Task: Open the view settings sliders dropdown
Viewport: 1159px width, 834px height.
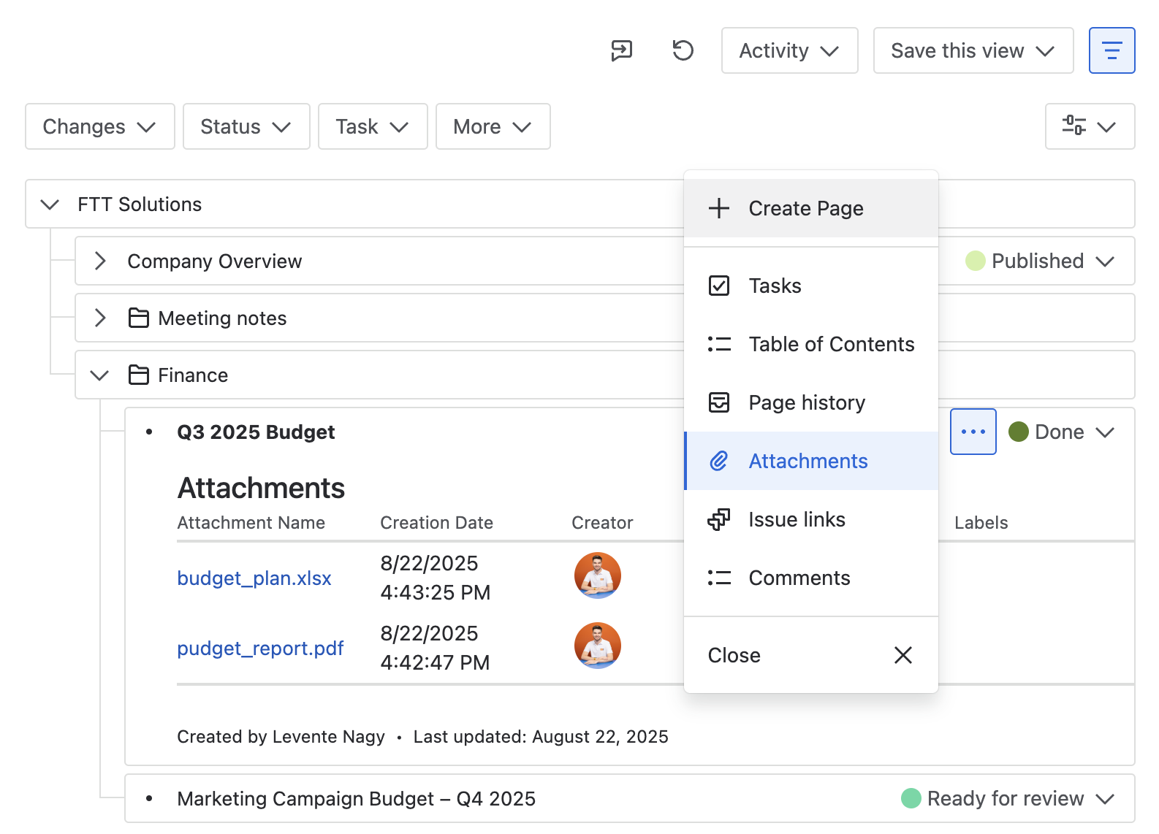Action: (1089, 126)
